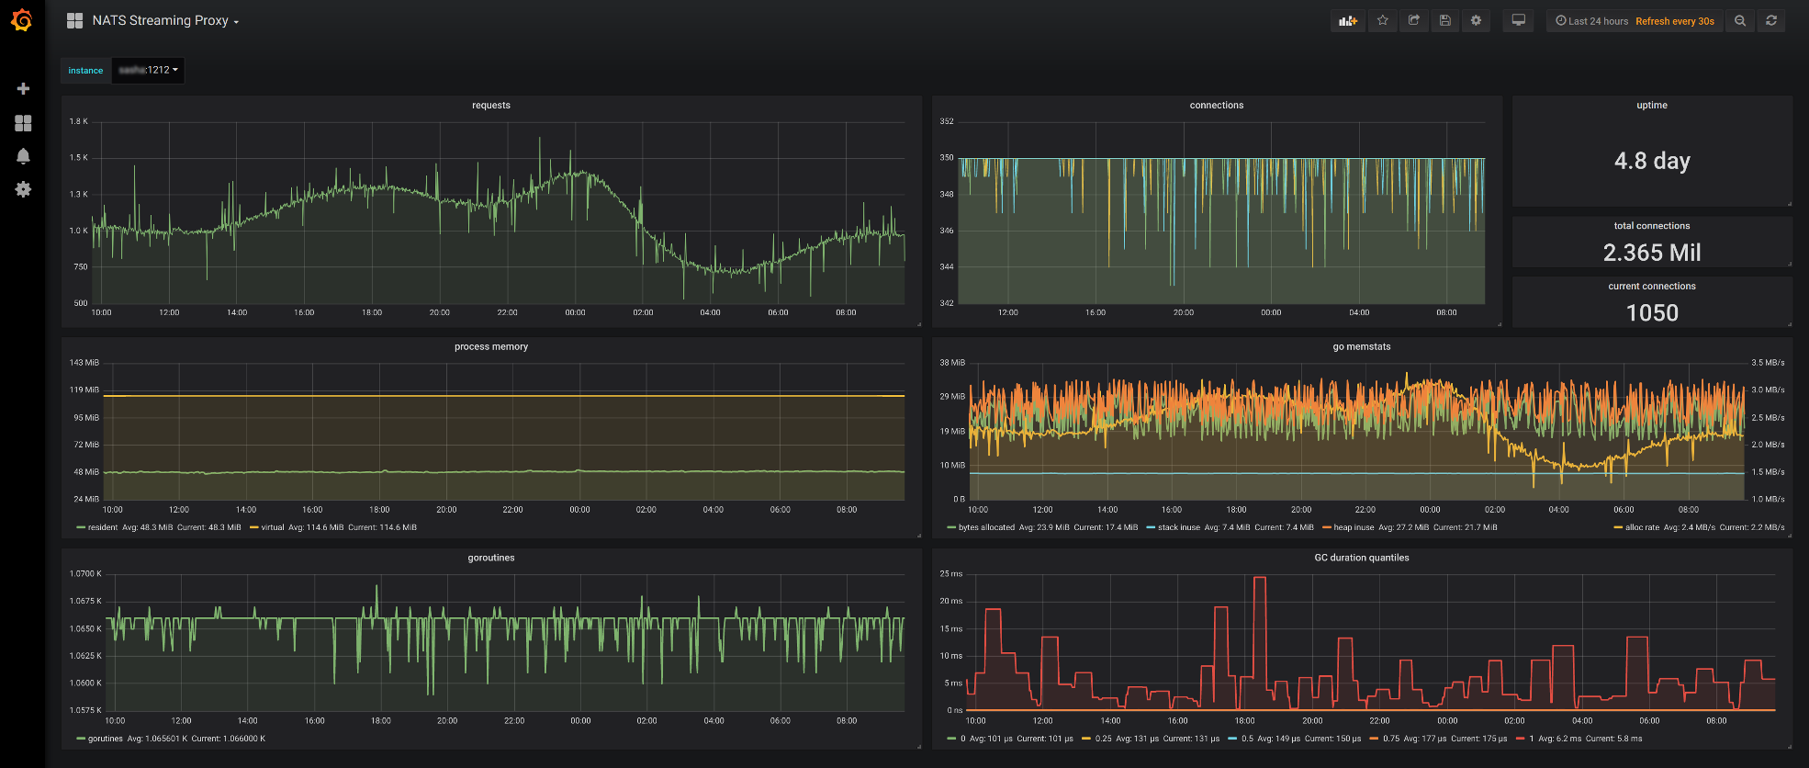Toggle the goroutines series in legend

click(105, 739)
